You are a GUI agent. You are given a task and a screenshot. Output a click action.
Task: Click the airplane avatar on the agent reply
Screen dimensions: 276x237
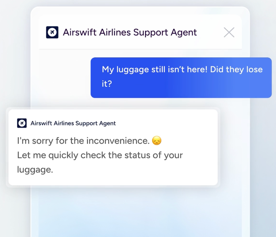tap(22, 123)
